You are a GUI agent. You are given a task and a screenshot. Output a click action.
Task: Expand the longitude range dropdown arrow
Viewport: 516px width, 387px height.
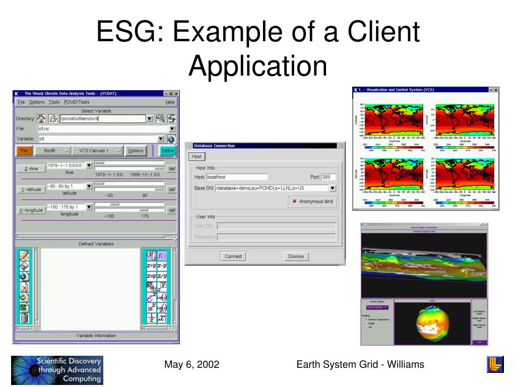[89, 207]
